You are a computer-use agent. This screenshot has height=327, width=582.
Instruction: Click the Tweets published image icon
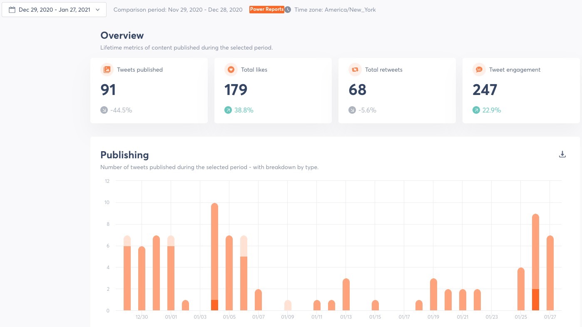click(107, 70)
